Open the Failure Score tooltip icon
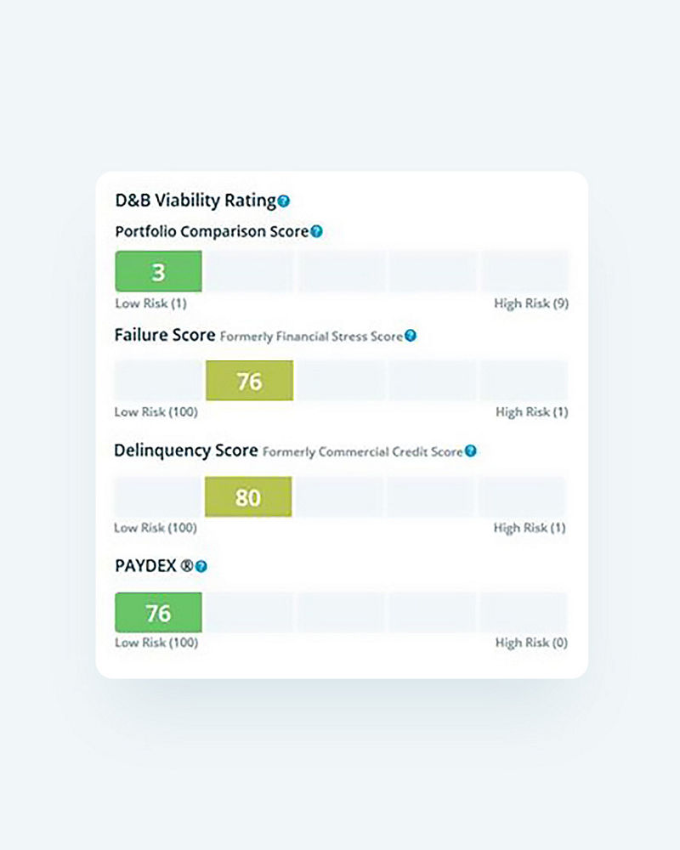Screen dimensions: 680x850 click(x=411, y=336)
